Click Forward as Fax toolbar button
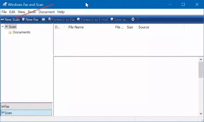The height and width of the screenshot is (122, 204). coord(61,20)
